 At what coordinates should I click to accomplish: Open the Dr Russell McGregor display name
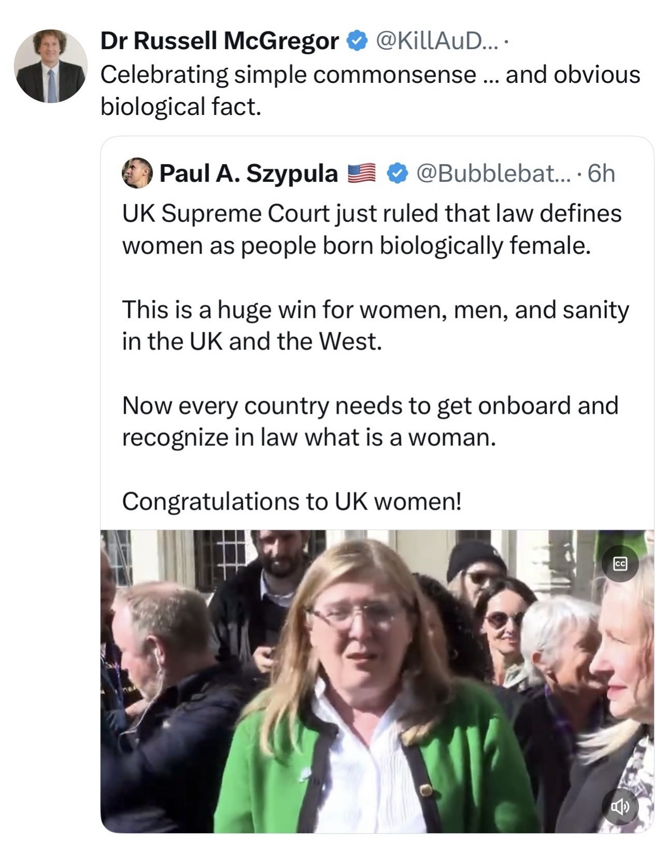click(x=219, y=41)
